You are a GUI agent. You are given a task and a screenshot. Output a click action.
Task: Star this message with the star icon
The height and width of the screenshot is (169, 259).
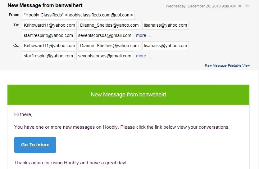(x=247, y=6)
